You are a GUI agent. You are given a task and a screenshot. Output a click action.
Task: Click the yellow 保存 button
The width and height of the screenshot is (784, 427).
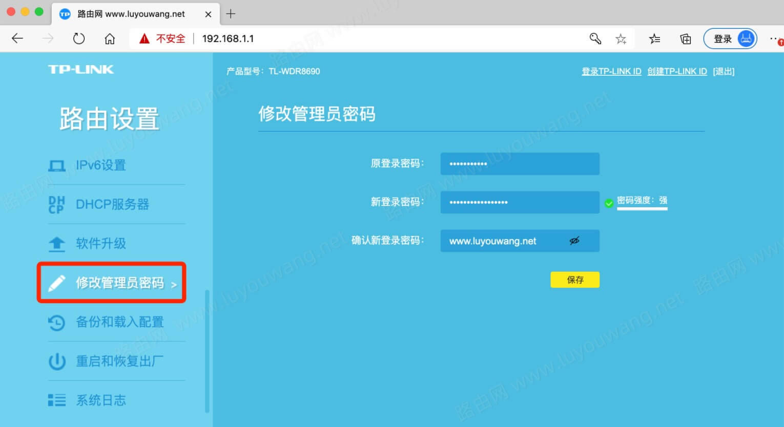click(574, 280)
